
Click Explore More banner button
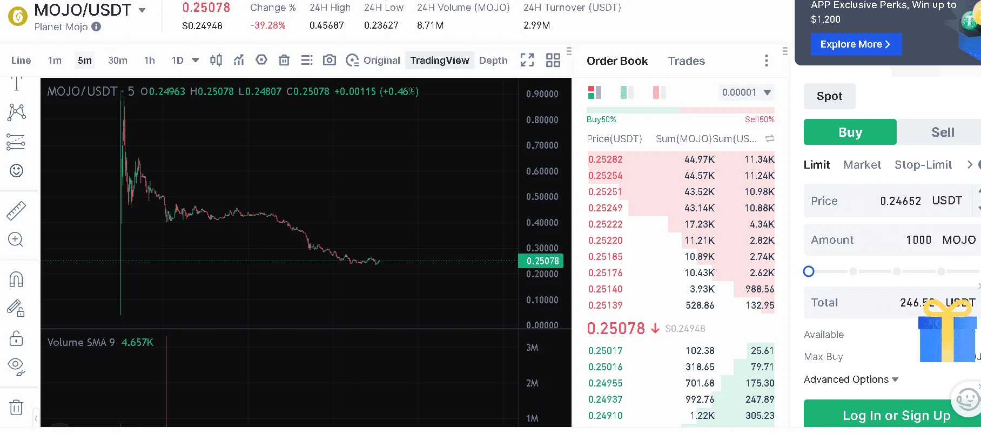coord(856,44)
